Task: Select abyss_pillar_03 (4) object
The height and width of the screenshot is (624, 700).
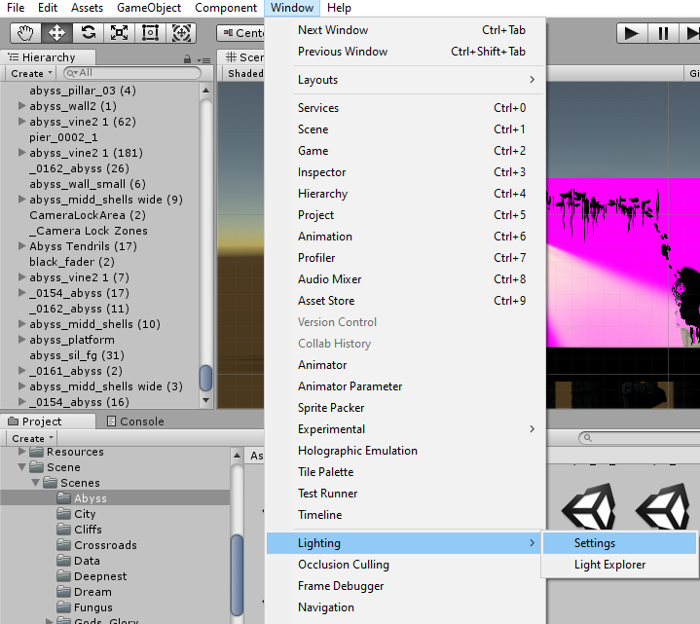Action: point(83,91)
